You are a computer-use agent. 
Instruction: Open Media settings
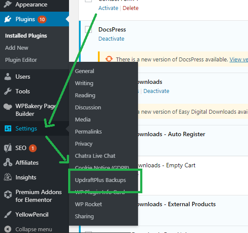(83, 119)
